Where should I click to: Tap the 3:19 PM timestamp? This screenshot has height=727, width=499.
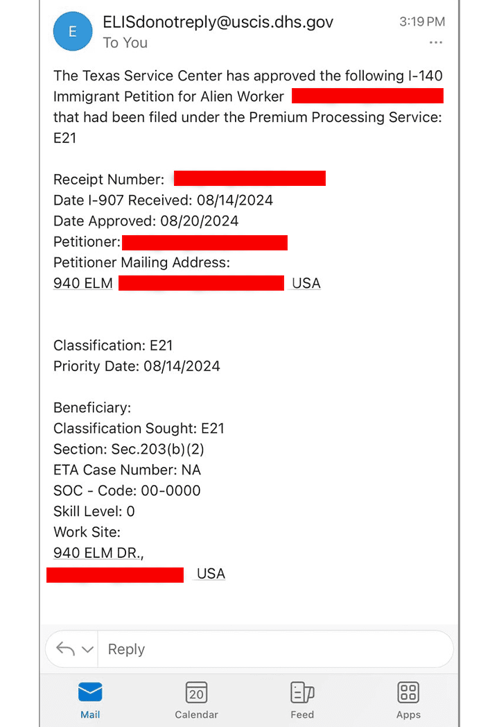422,22
